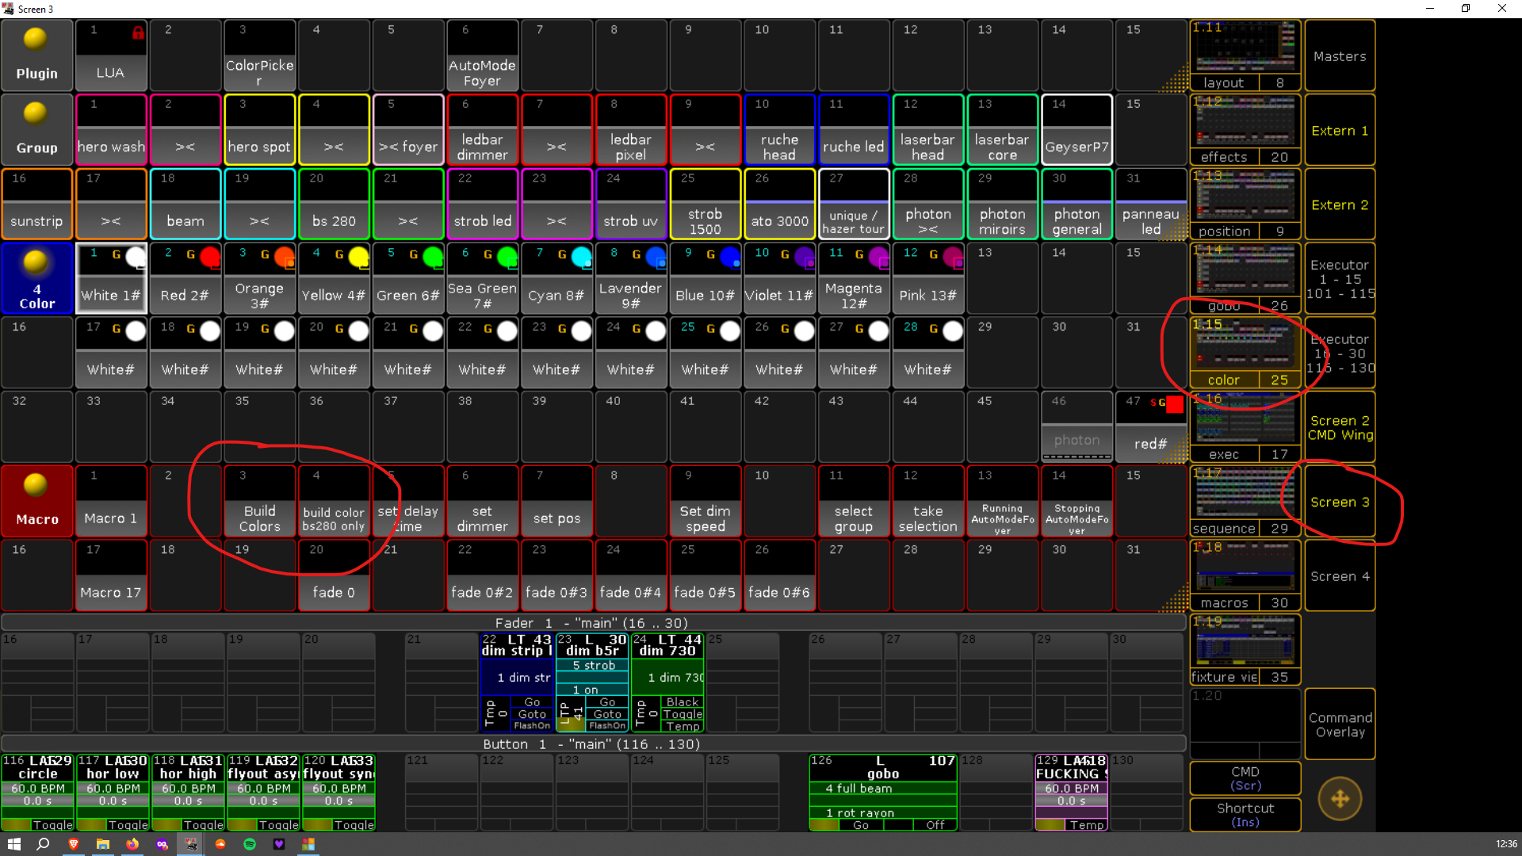Image resolution: width=1522 pixels, height=856 pixels.
Task: Run the Build Colors macro
Action: [259, 502]
